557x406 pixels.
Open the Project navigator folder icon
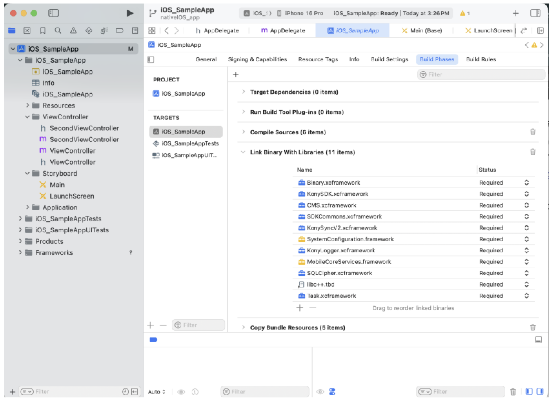click(12, 31)
